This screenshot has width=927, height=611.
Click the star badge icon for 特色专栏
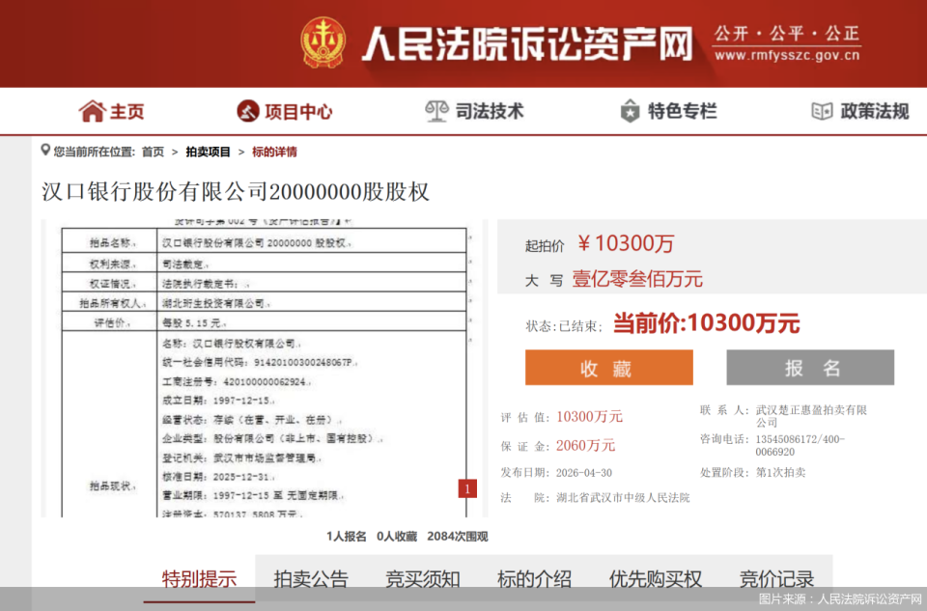coord(631,111)
